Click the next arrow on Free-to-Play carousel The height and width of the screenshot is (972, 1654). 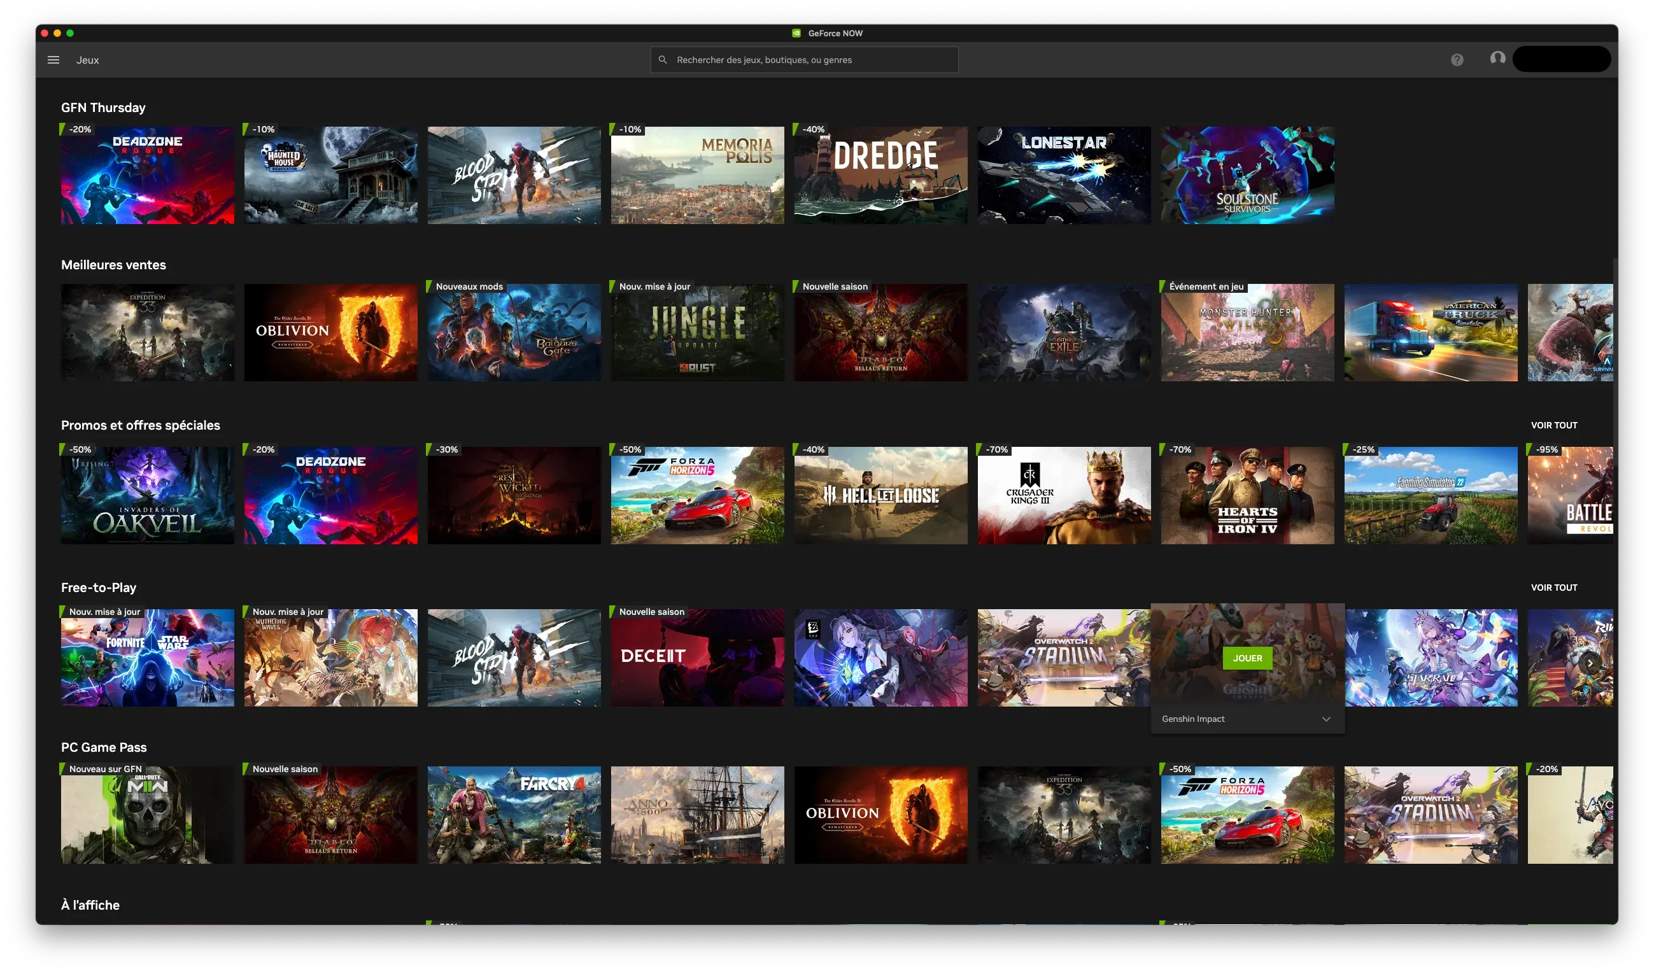pyautogui.click(x=1590, y=663)
